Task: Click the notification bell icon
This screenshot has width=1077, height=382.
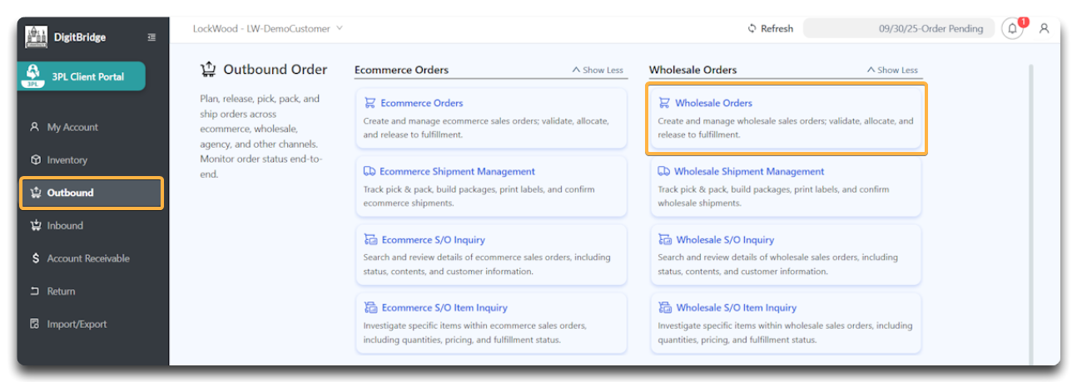Action: pos(1012,28)
